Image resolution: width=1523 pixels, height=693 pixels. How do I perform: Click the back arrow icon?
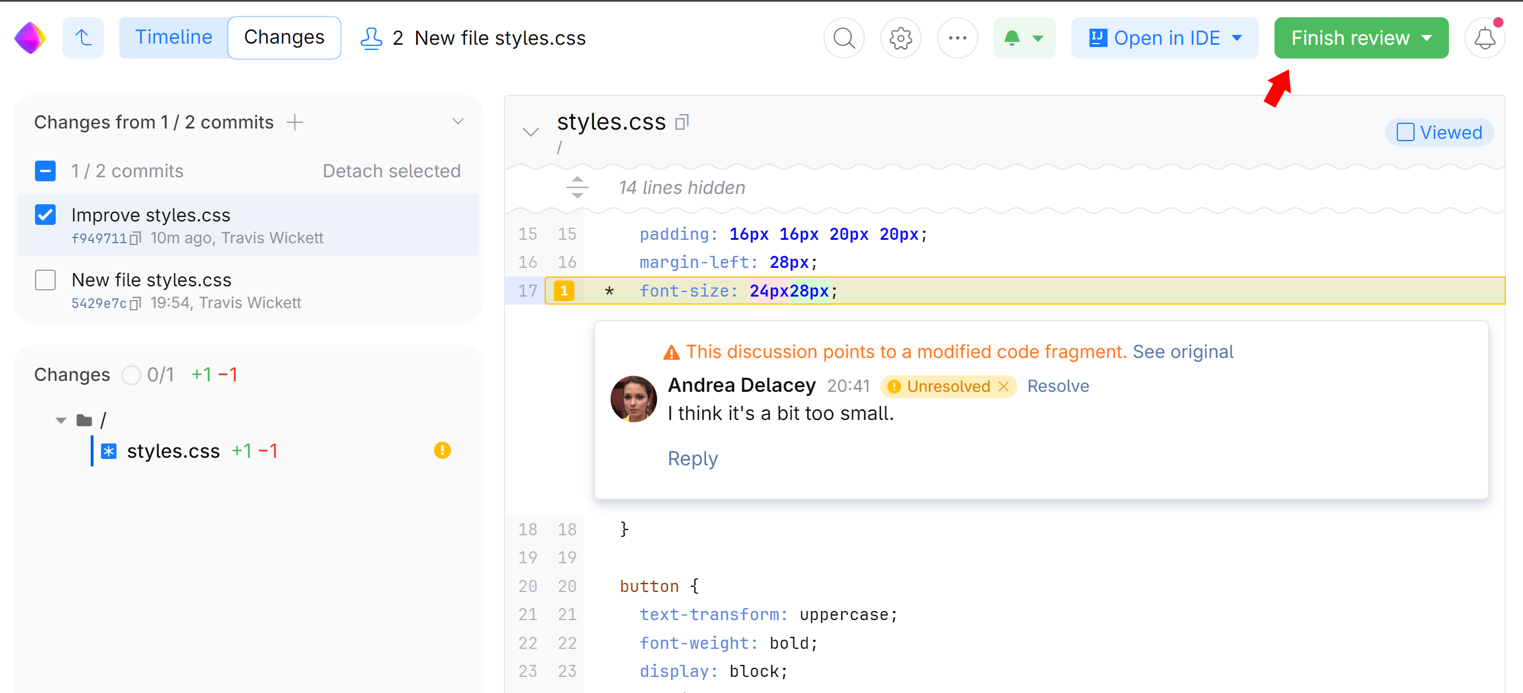[83, 38]
